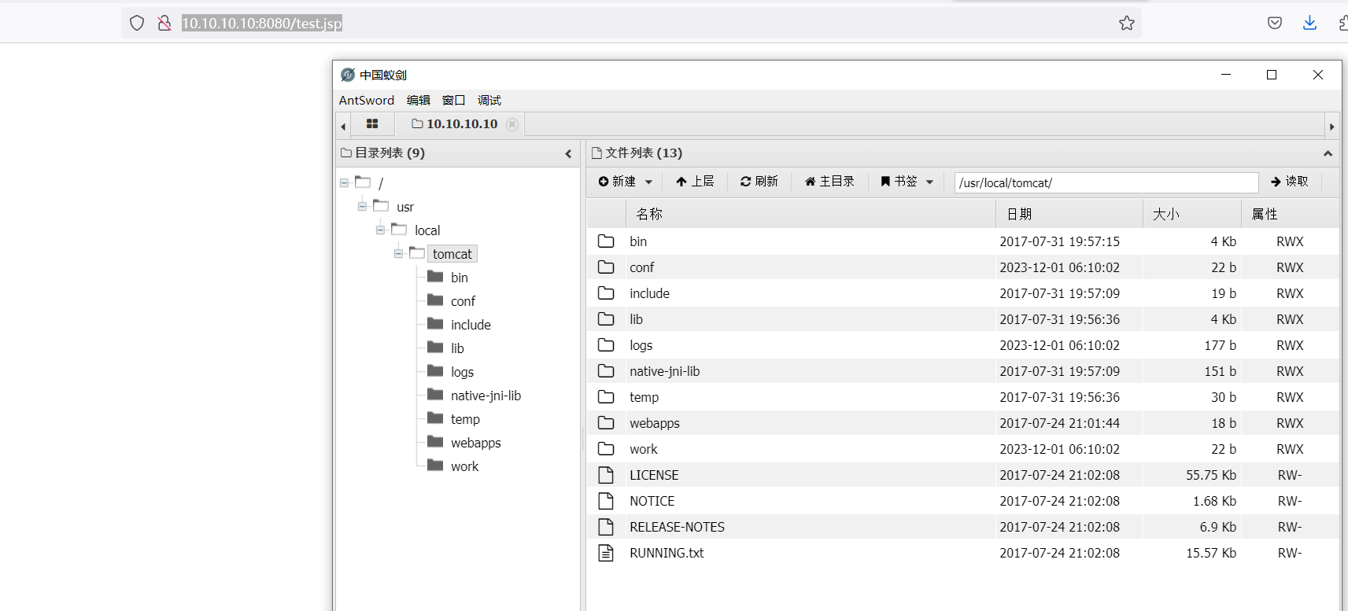The image size is (1348, 611).
Task: Click the NOTICE file icon
Action: pyautogui.click(x=606, y=501)
